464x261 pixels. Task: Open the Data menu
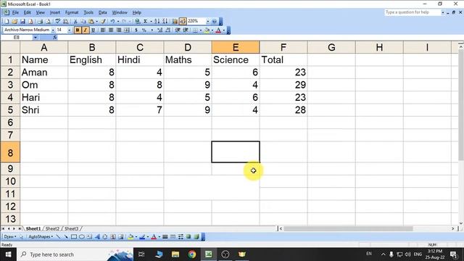[103, 12]
